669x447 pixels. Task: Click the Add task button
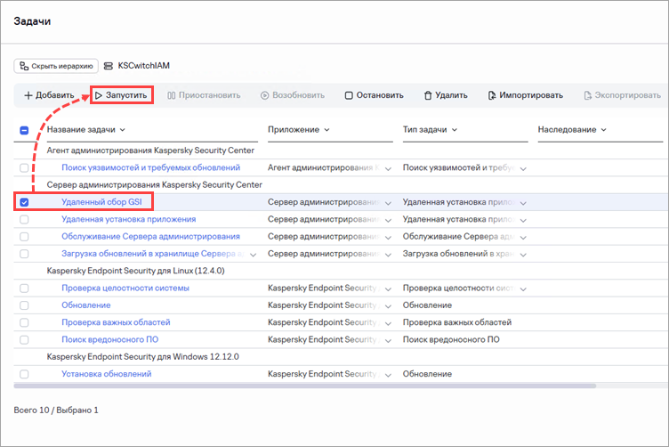pyautogui.click(x=49, y=95)
